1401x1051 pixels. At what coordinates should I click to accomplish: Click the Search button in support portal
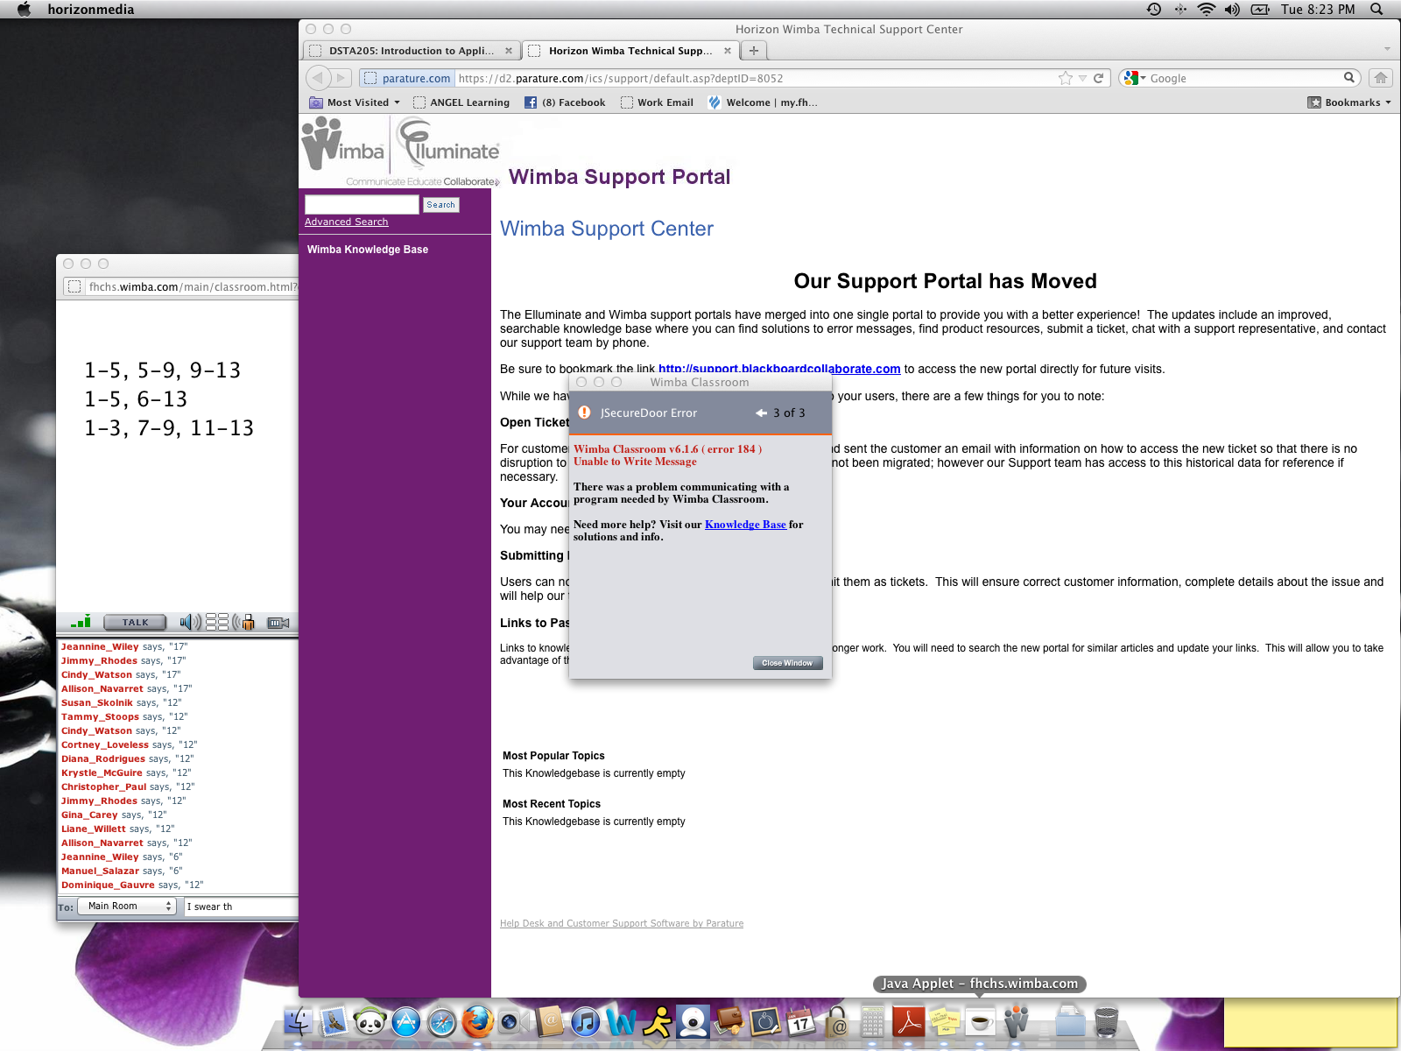tap(441, 205)
